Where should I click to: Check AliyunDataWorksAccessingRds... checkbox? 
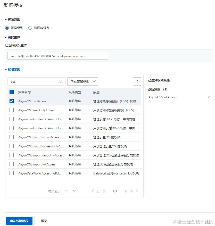pyautogui.click(x=12, y=173)
